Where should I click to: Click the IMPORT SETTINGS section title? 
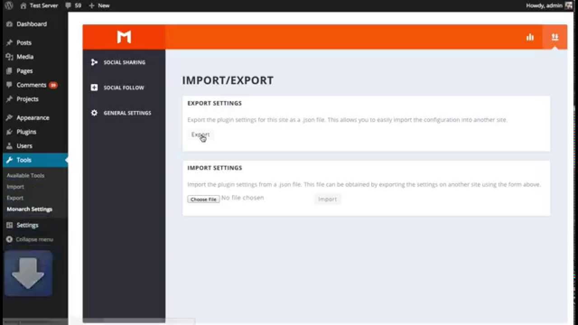click(x=214, y=168)
